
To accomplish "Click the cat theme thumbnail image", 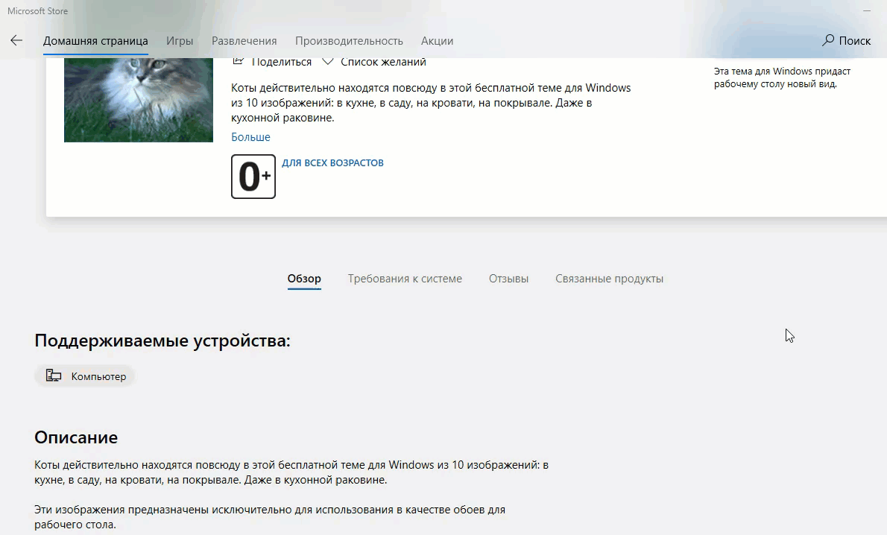I will [x=139, y=100].
